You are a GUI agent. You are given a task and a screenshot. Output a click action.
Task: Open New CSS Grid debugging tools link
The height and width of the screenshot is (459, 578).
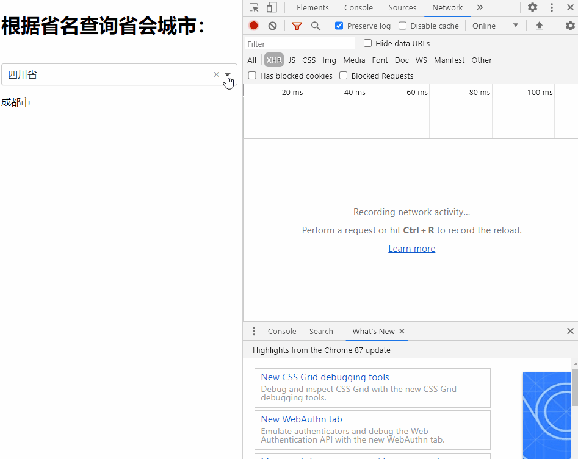click(x=325, y=377)
